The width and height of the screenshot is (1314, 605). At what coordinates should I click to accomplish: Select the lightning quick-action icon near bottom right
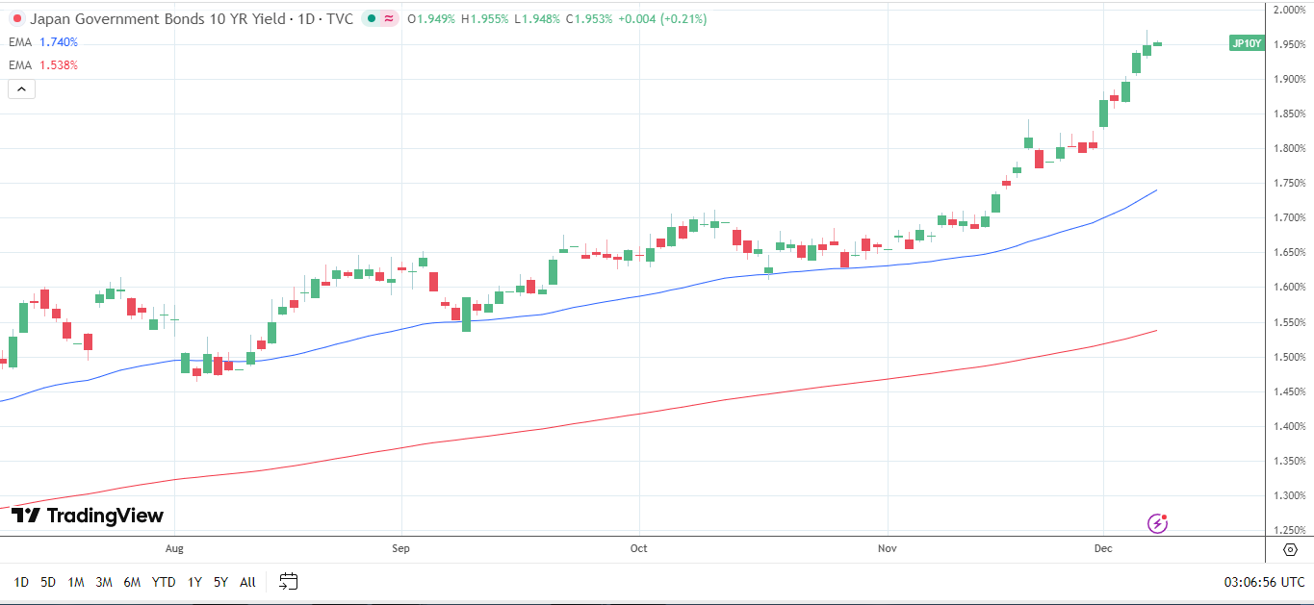coord(1155,522)
